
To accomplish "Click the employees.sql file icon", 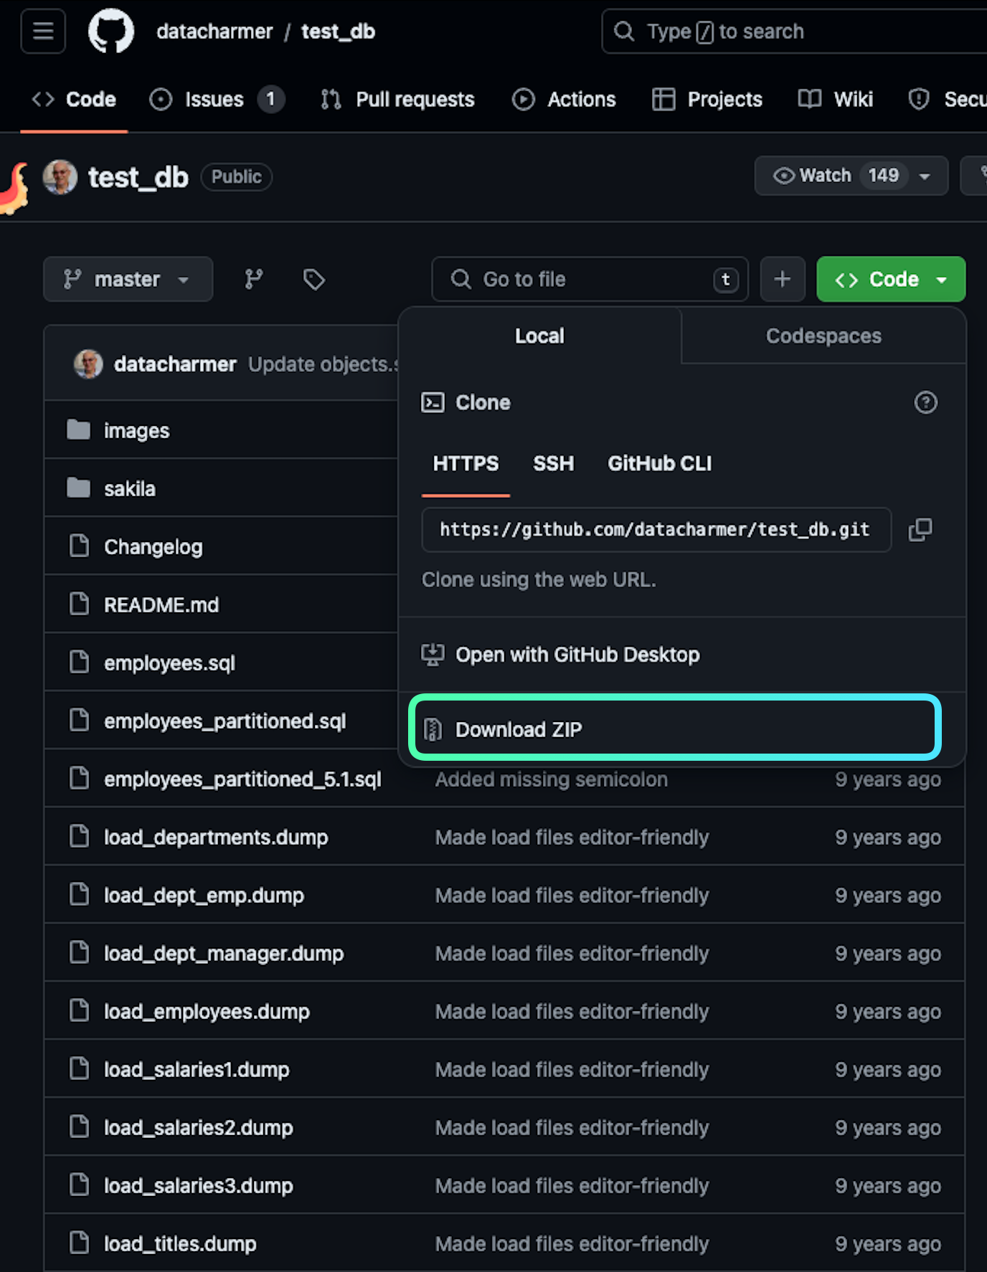I will coord(79,663).
